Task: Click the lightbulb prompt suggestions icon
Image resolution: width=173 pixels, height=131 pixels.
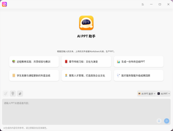Action: coord(13,94)
